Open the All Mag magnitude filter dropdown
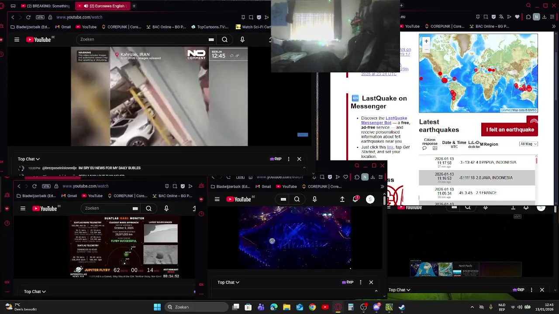 [528, 144]
